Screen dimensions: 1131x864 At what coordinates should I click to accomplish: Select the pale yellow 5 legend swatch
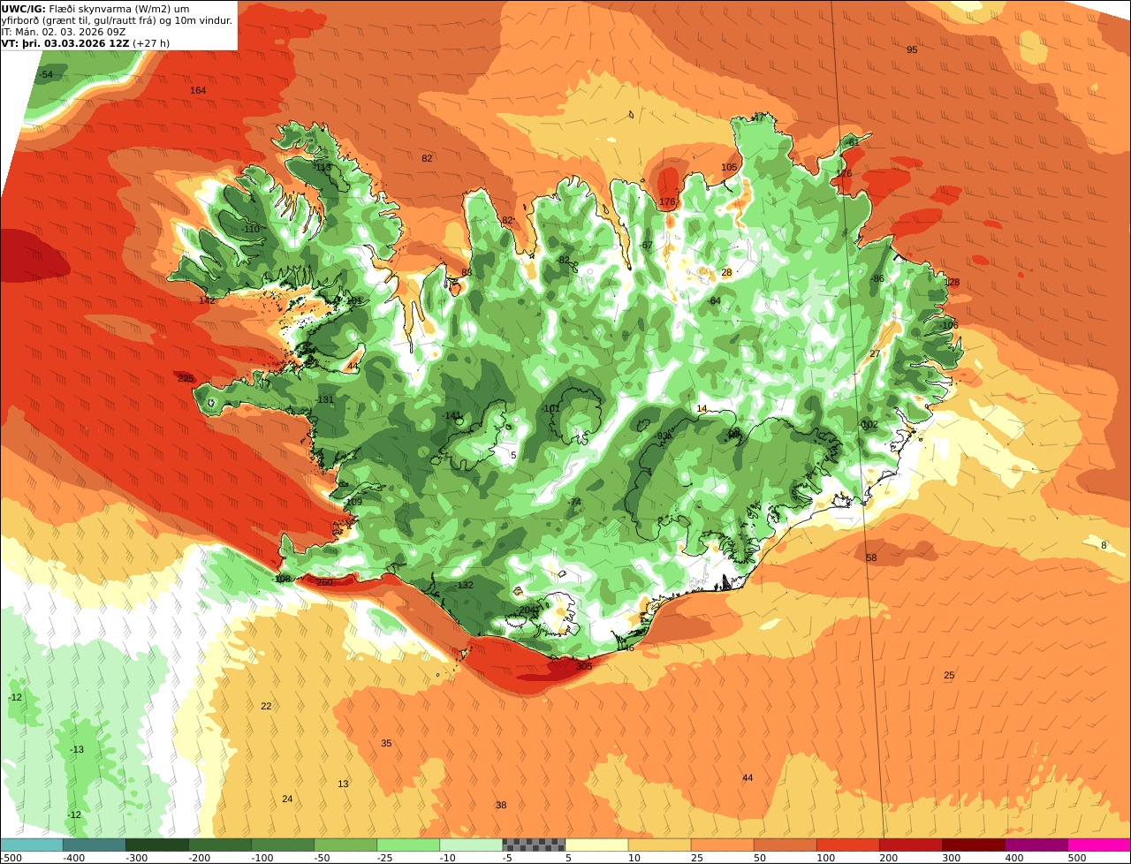pyautogui.click(x=596, y=845)
